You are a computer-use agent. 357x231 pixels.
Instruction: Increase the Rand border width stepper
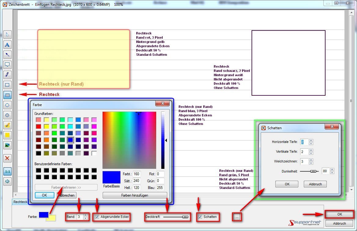pos(85,215)
